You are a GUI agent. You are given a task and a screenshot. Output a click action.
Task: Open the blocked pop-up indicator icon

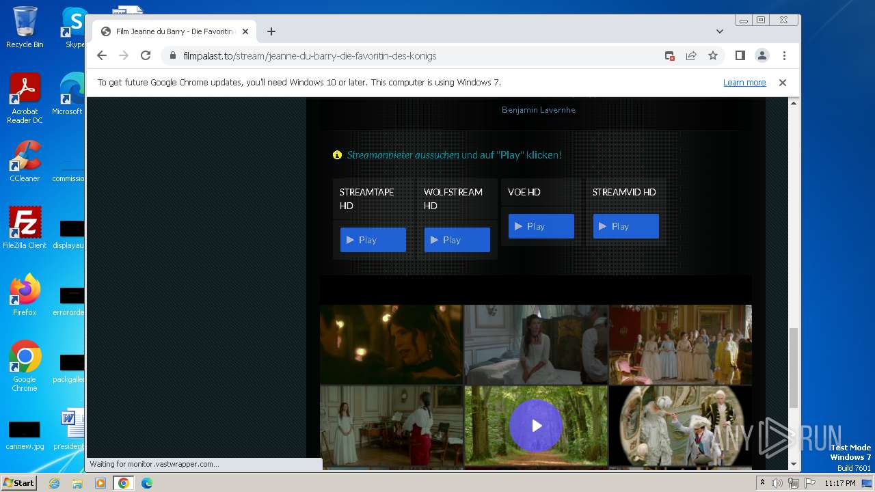point(670,56)
